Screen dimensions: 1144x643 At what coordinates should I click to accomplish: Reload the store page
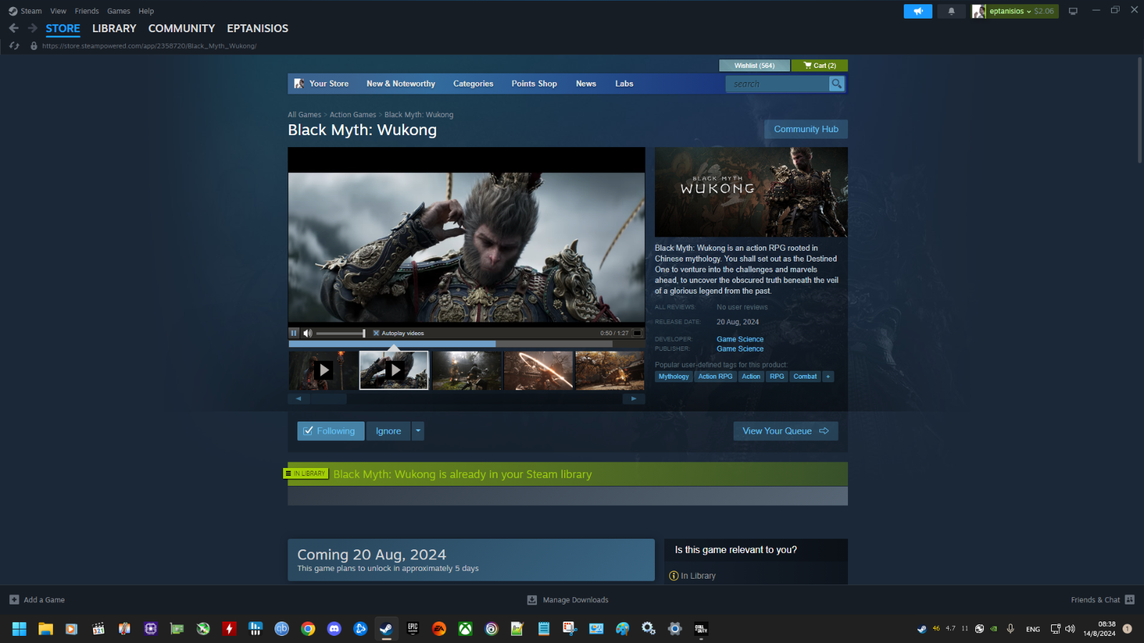click(14, 46)
